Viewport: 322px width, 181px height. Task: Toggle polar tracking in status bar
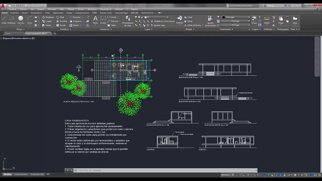coord(248,175)
